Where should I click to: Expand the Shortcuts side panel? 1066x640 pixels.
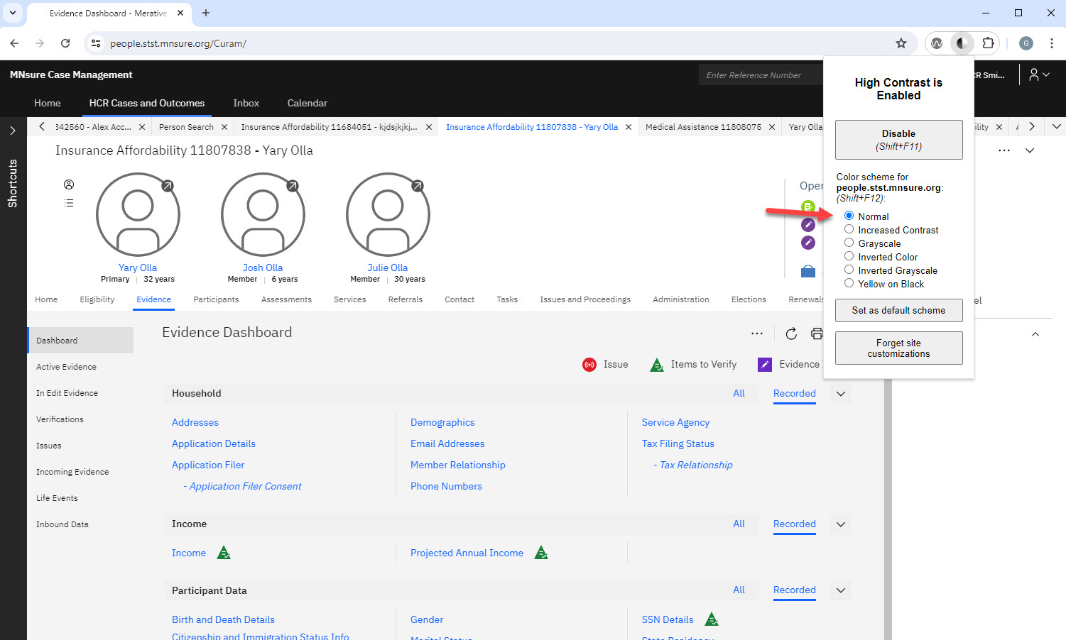coord(13,131)
